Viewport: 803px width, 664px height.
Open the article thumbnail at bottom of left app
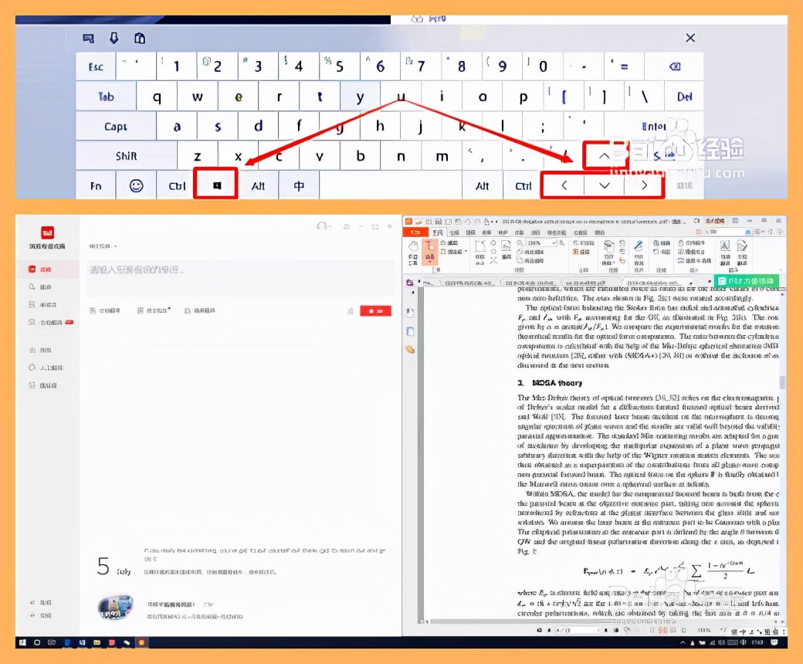[x=115, y=607]
